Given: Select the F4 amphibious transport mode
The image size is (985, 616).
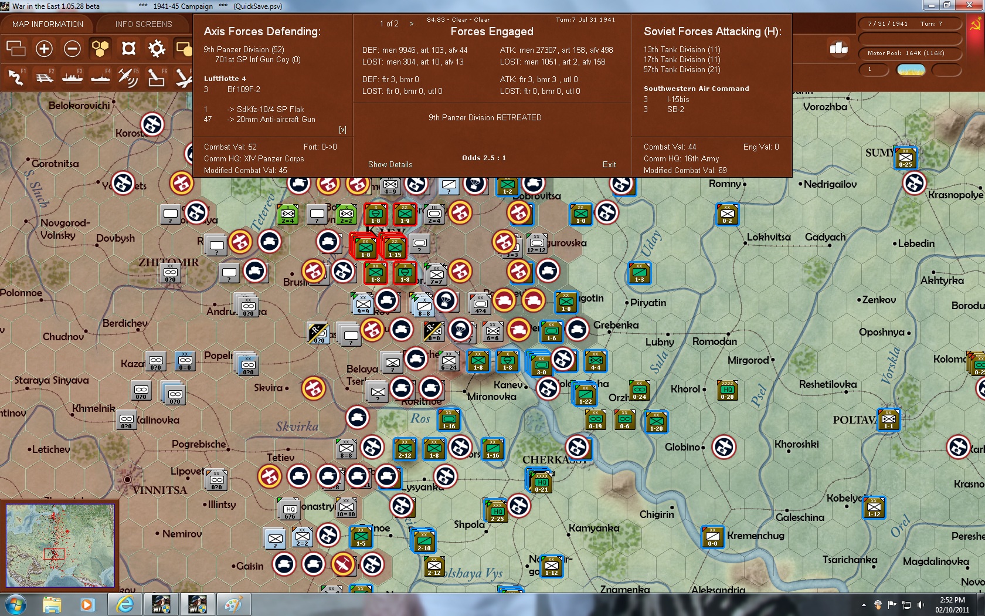Looking at the screenshot, I should pyautogui.click(x=100, y=77).
